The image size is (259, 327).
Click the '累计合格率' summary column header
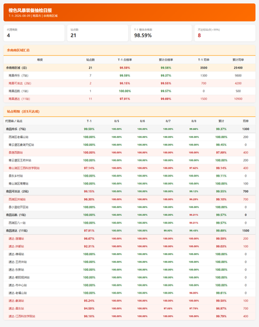(166, 60)
